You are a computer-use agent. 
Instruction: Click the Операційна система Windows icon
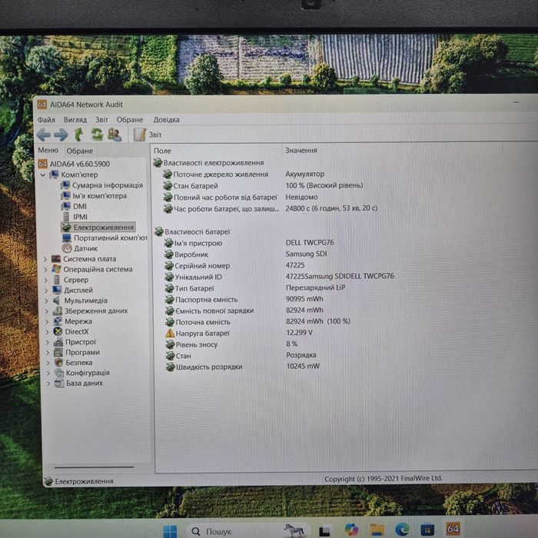(57, 269)
